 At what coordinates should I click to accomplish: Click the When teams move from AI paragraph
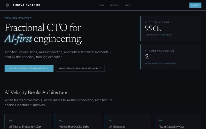pos(58,103)
